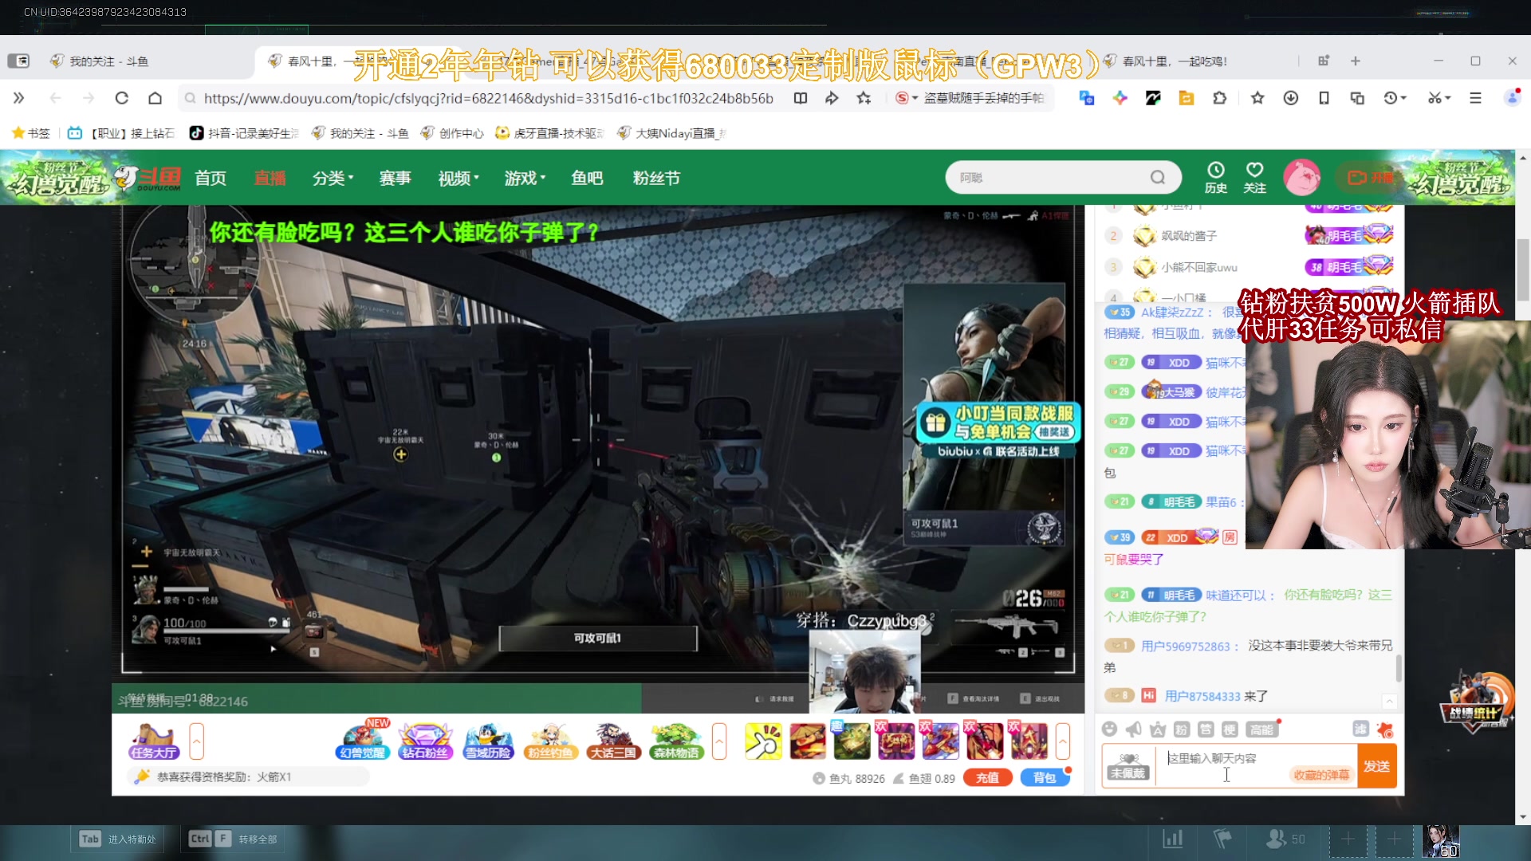This screenshot has height=861, width=1531.
Task: Open 鱼吧 nav item
Action: [587, 178]
